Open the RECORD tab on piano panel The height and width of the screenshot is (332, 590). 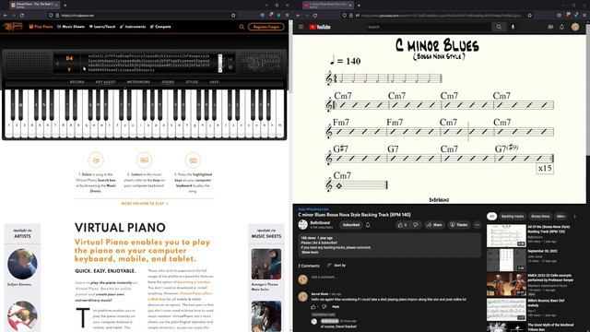click(77, 82)
